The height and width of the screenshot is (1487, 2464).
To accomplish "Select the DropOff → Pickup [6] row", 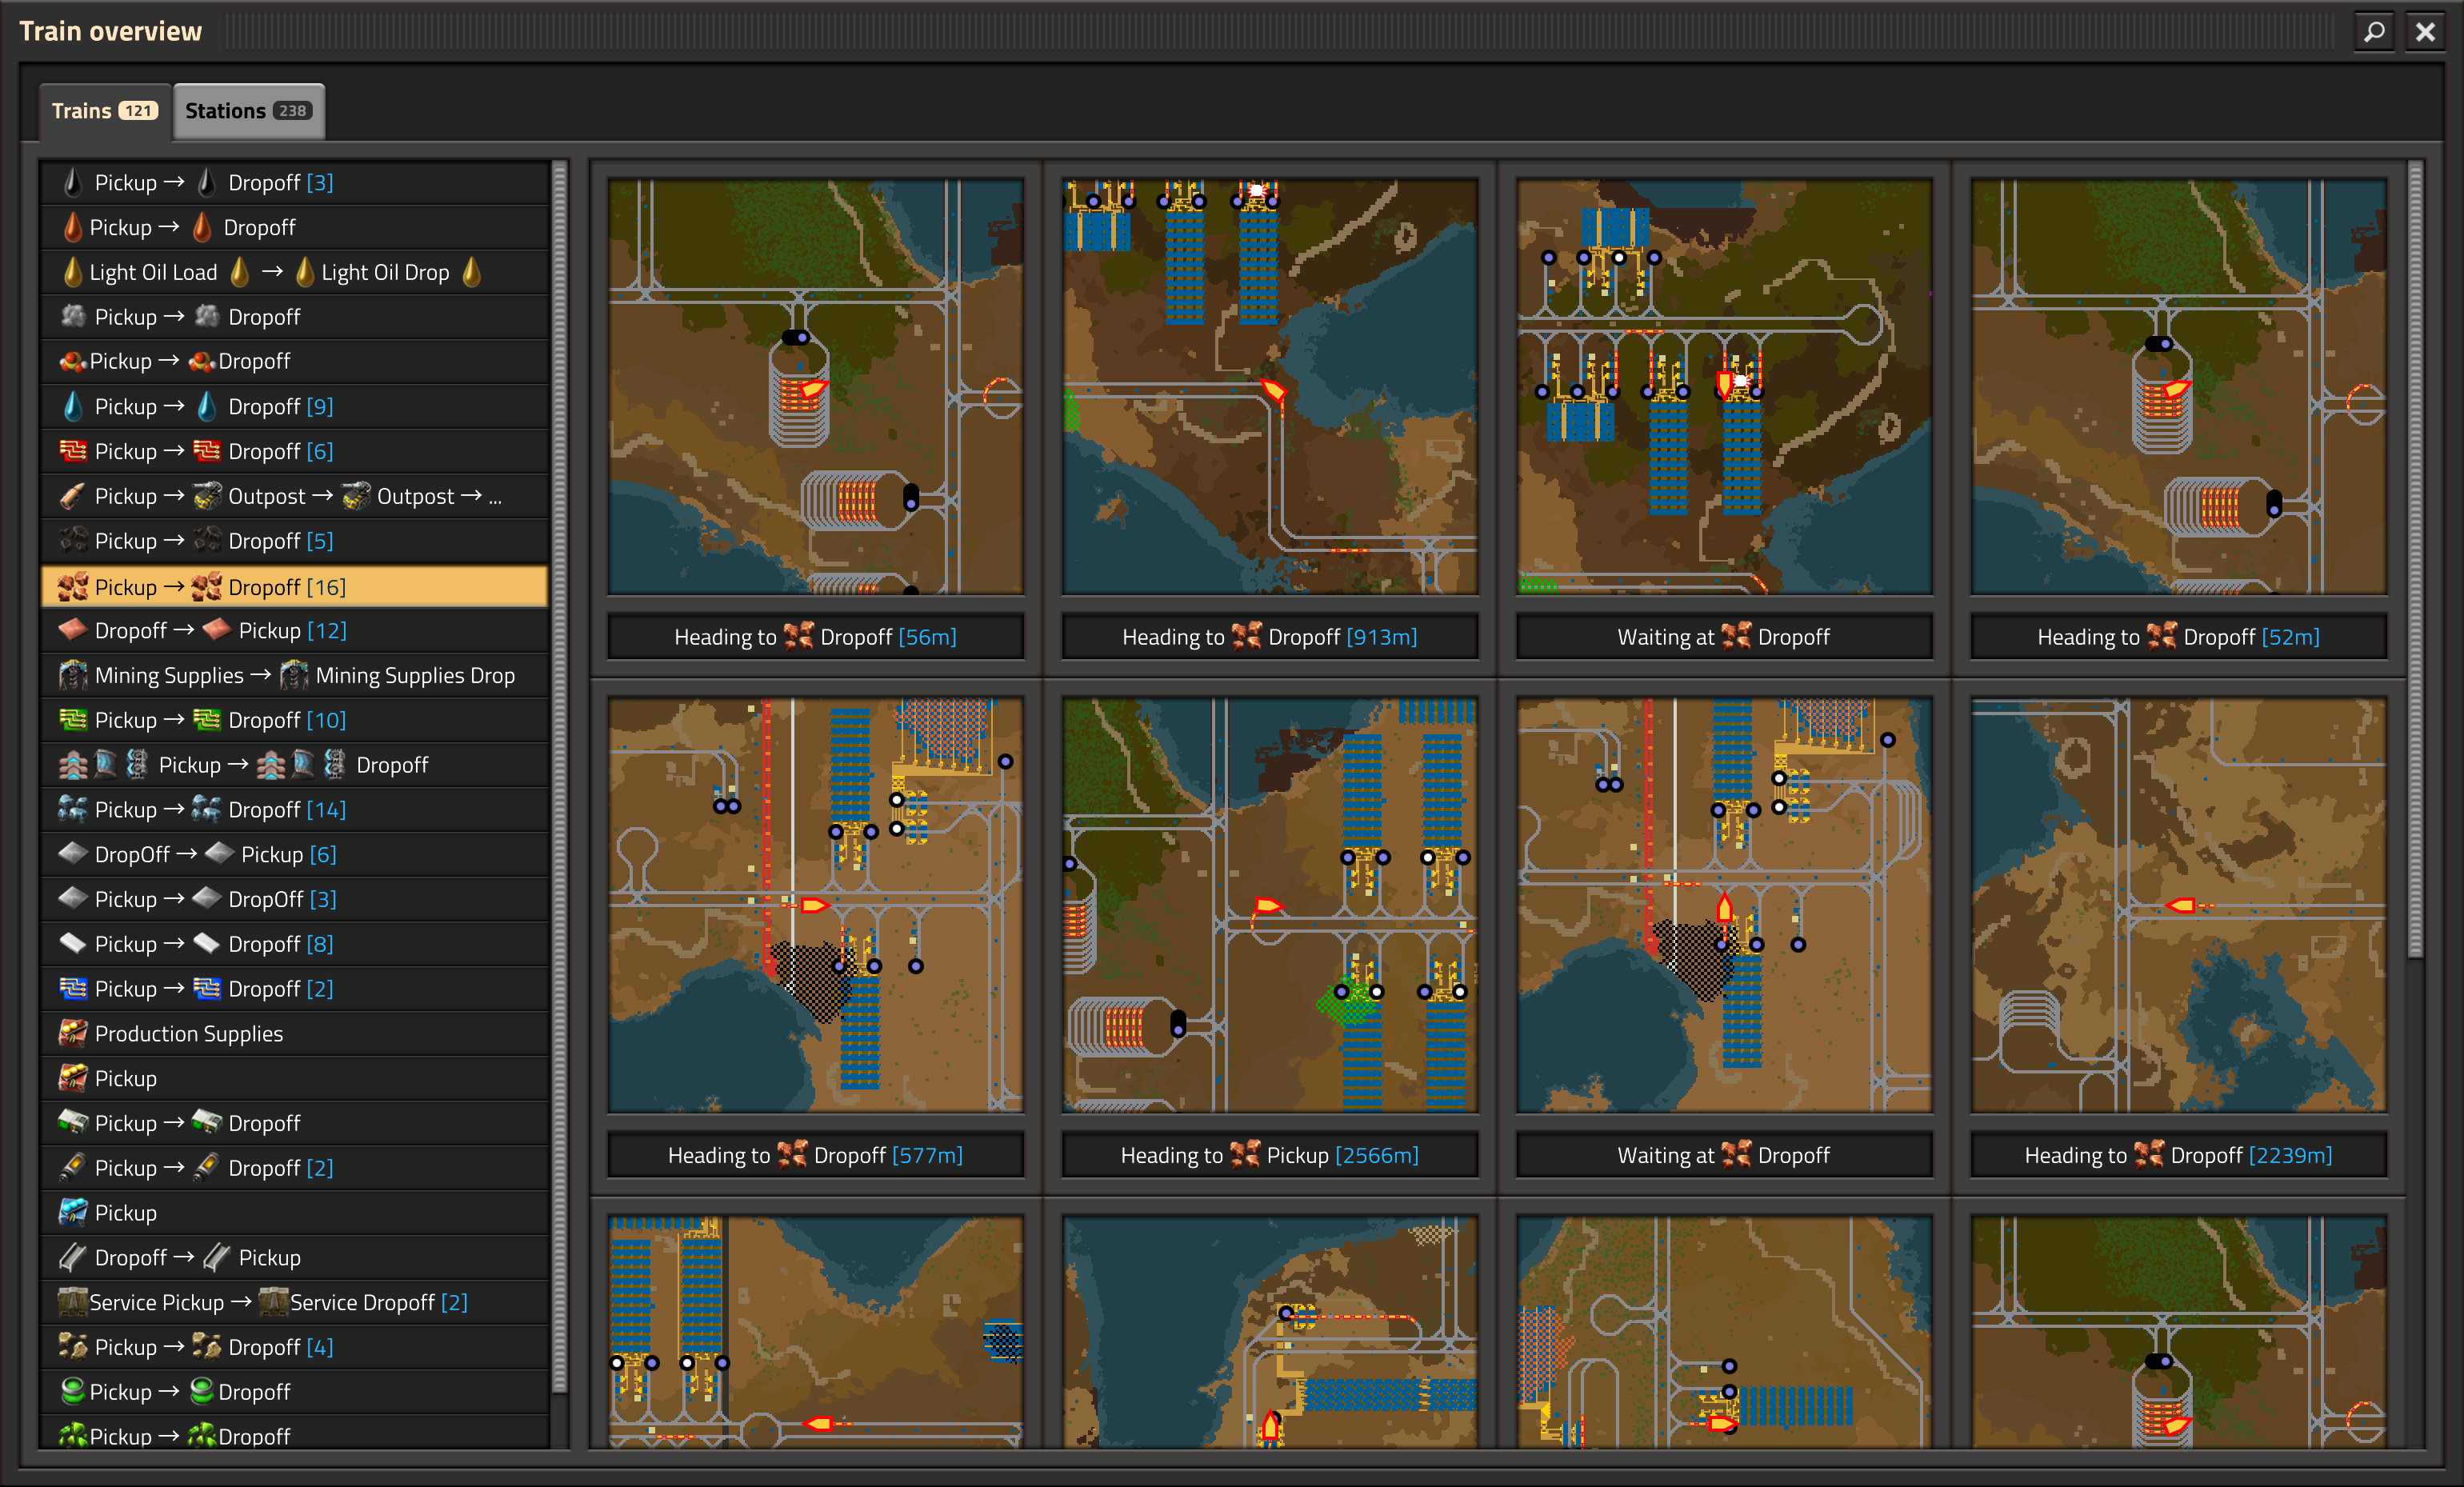I will point(295,855).
